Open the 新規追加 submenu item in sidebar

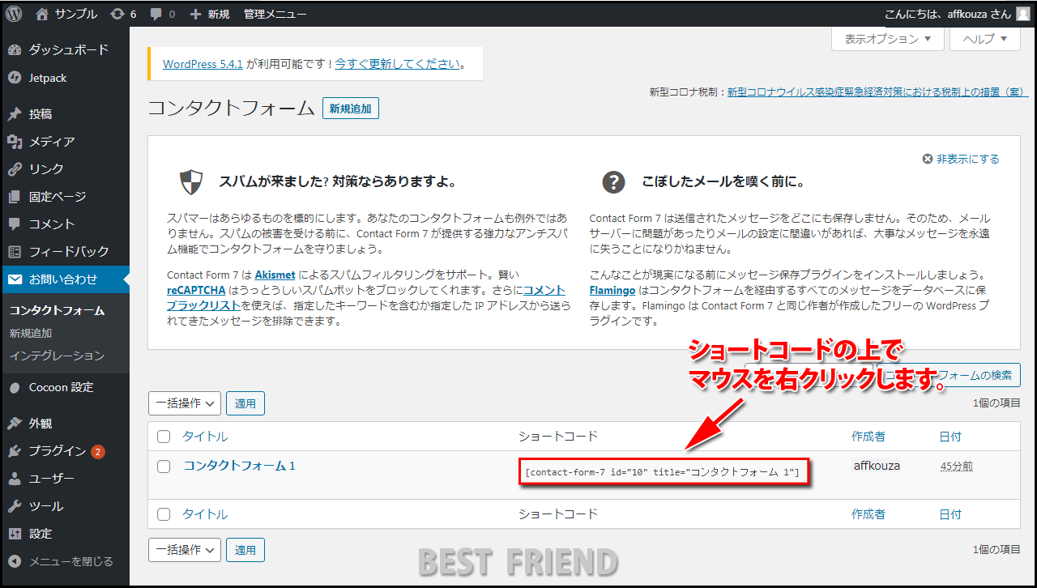pyautogui.click(x=31, y=333)
